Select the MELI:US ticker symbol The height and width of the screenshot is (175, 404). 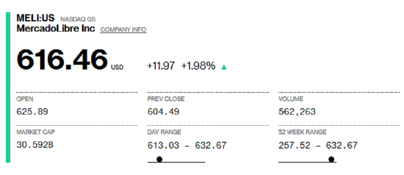[36, 18]
